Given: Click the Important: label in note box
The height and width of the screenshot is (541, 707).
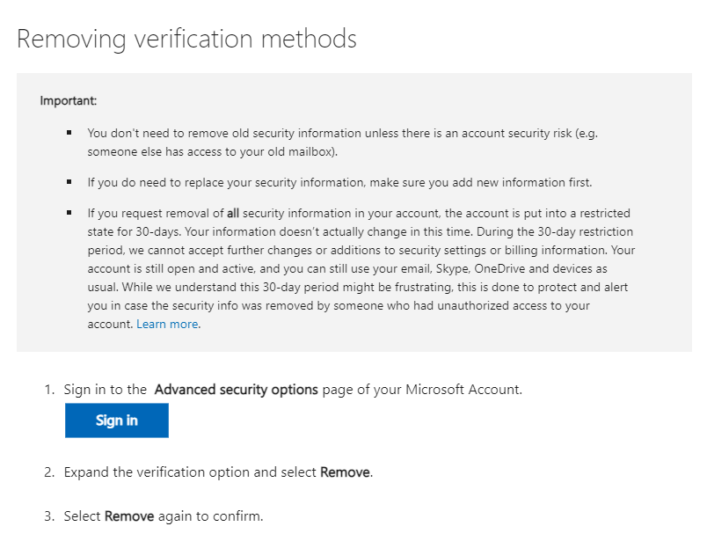Looking at the screenshot, I should [68, 100].
